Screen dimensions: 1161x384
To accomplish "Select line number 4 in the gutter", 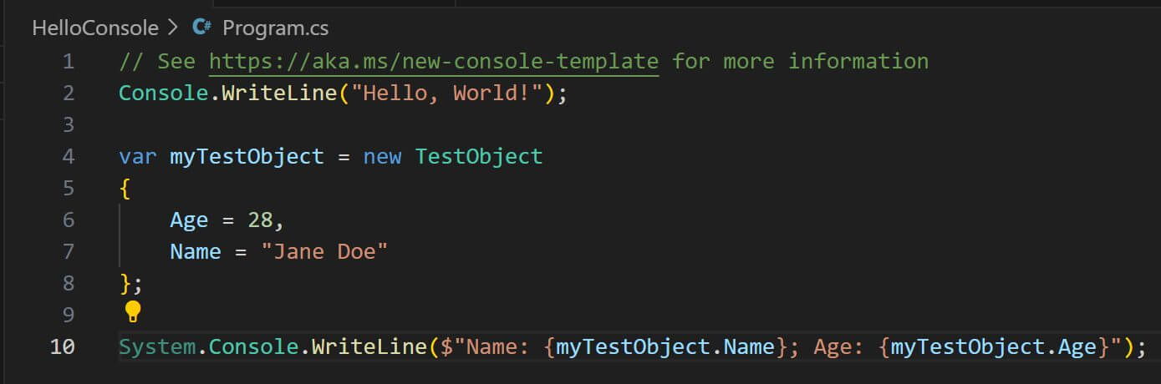I will click(x=68, y=156).
